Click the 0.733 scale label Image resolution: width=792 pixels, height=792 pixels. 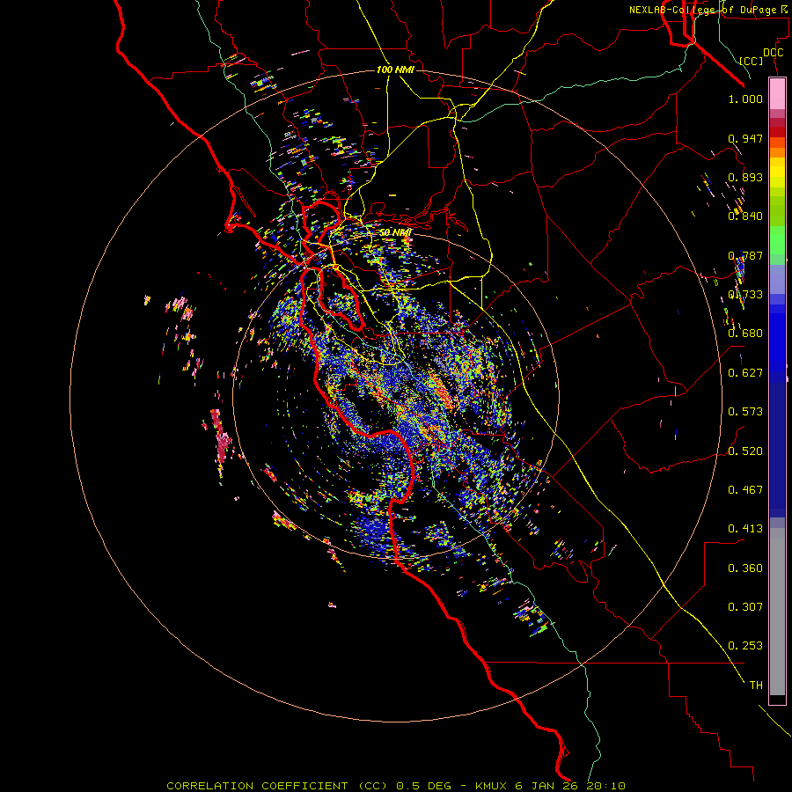pyautogui.click(x=745, y=295)
